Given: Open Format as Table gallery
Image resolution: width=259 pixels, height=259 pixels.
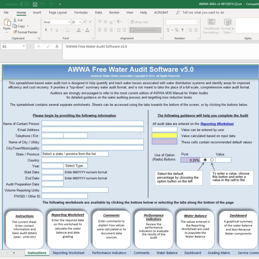Looking at the screenshot, I should tap(227, 27).
